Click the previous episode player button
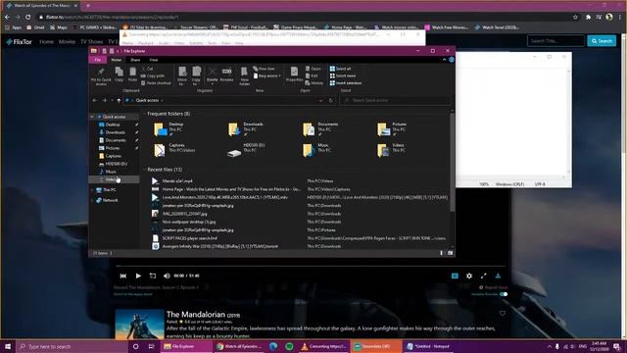Image resolution: width=627 pixels, height=353 pixels. pos(123,276)
